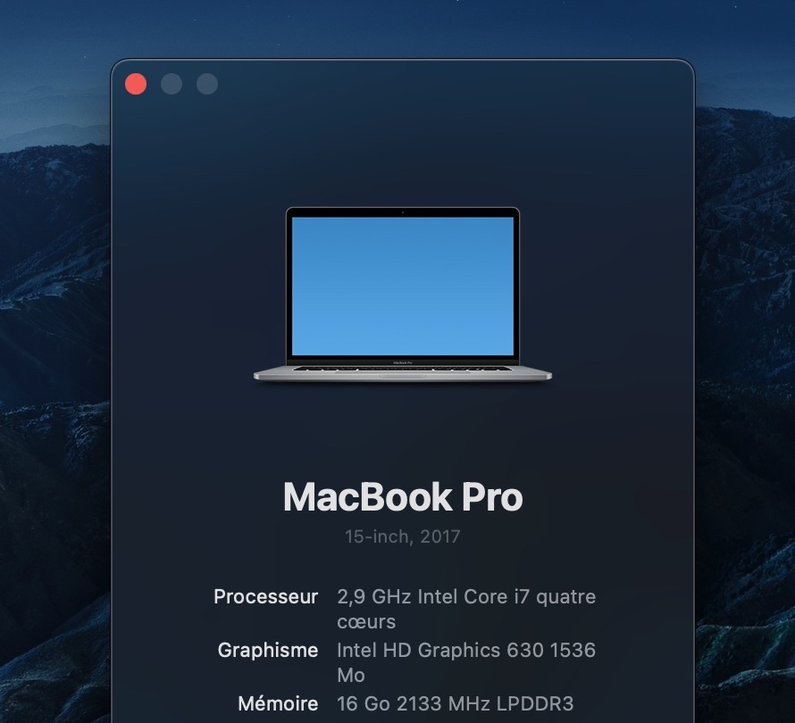
Task: Select the 16 Go 2133 MHz LPDDR3 value
Action: (x=456, y=703)
